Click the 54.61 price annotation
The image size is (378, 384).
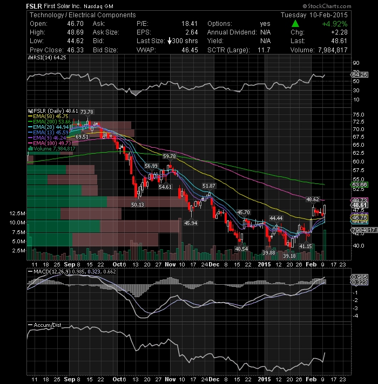point(165,187)
